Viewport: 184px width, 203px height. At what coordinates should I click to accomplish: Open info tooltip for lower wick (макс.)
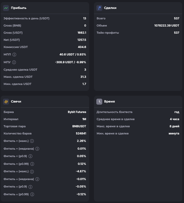click(32, 172)
